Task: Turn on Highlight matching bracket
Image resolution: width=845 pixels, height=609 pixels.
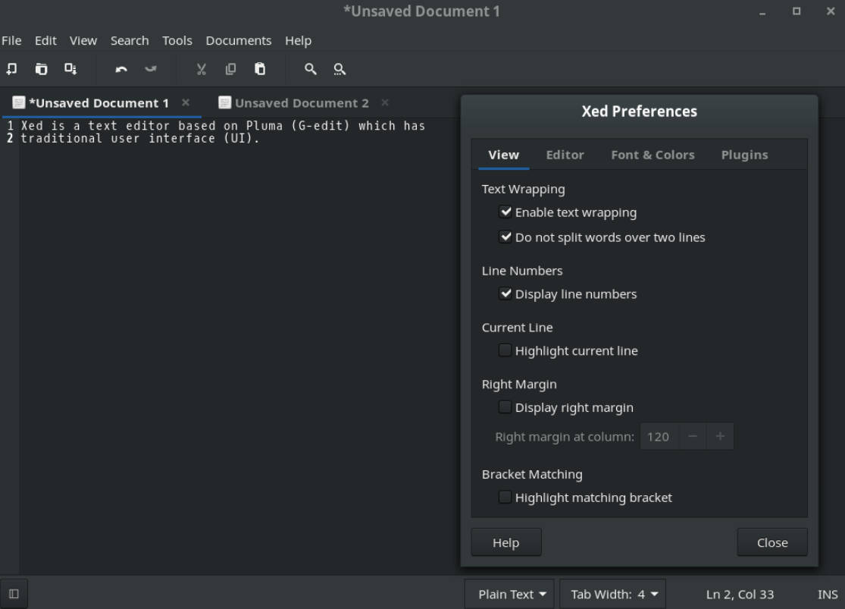Action: pyautogui.click(x=505, y=498)
